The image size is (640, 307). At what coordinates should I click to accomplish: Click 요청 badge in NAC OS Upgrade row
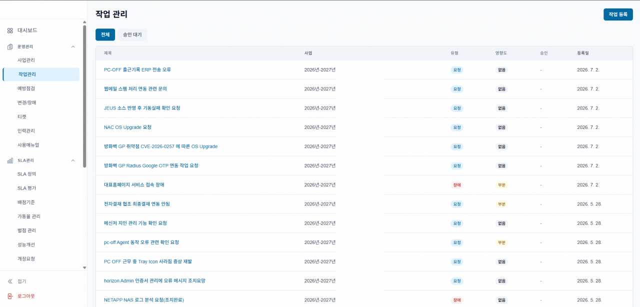point(457,127)
